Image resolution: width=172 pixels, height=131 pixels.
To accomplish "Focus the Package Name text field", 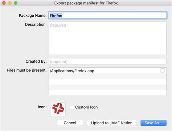I will point(108,16).
